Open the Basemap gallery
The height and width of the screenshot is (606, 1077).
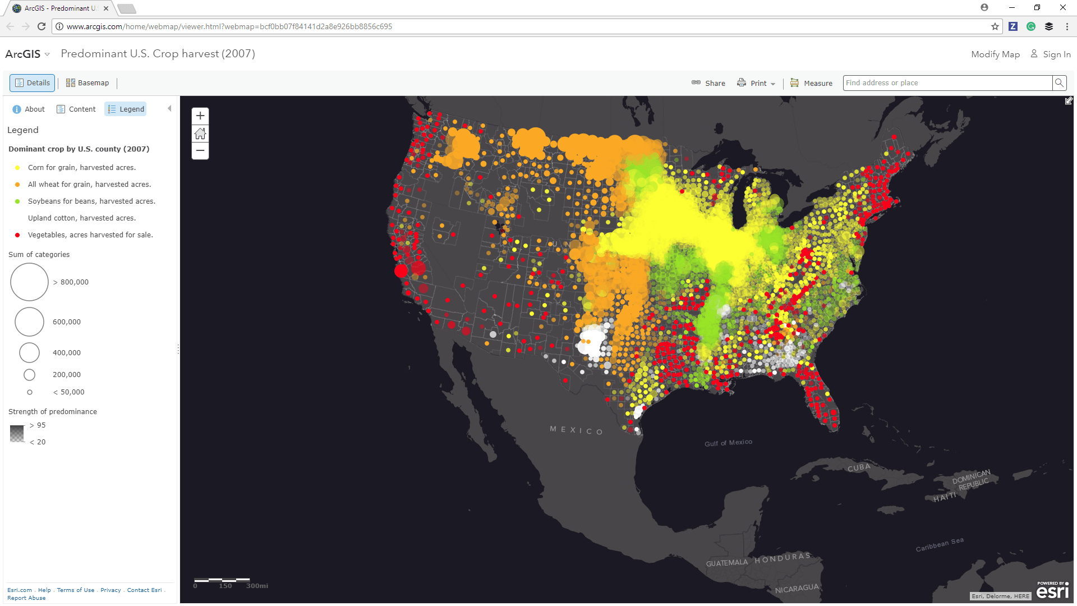pos(88,83)
